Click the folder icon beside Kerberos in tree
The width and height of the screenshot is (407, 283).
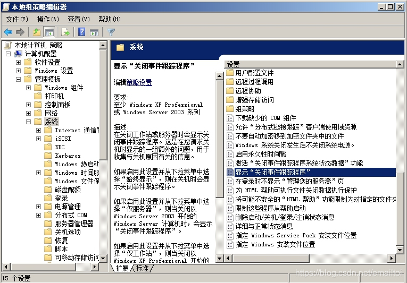48,156
